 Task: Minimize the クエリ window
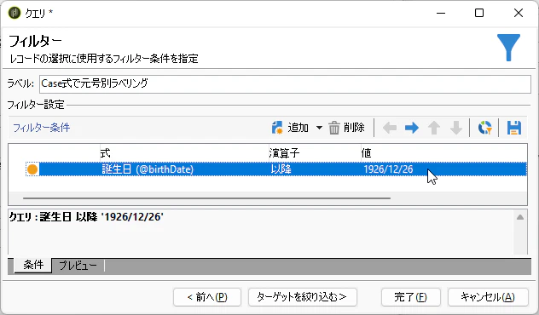tap(441, 13)
